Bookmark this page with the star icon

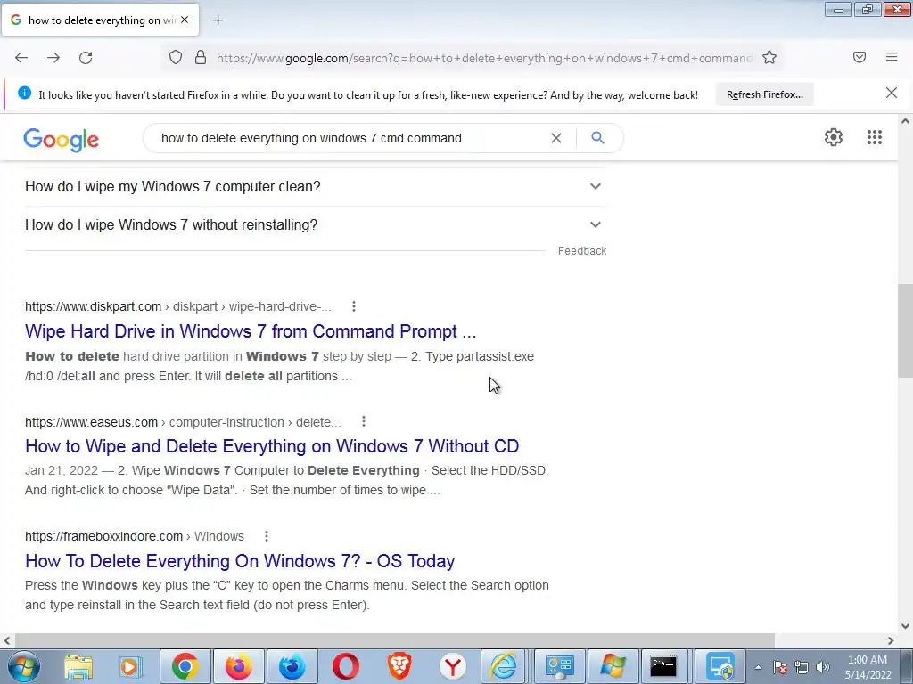click(x=769, y=58)
